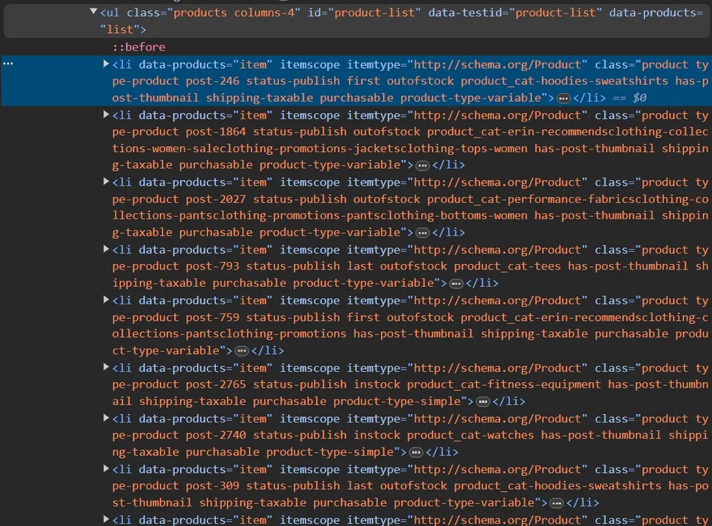Click "post-309" class text
The height and width of the screenshot is (526, 712).
[213, 486]
